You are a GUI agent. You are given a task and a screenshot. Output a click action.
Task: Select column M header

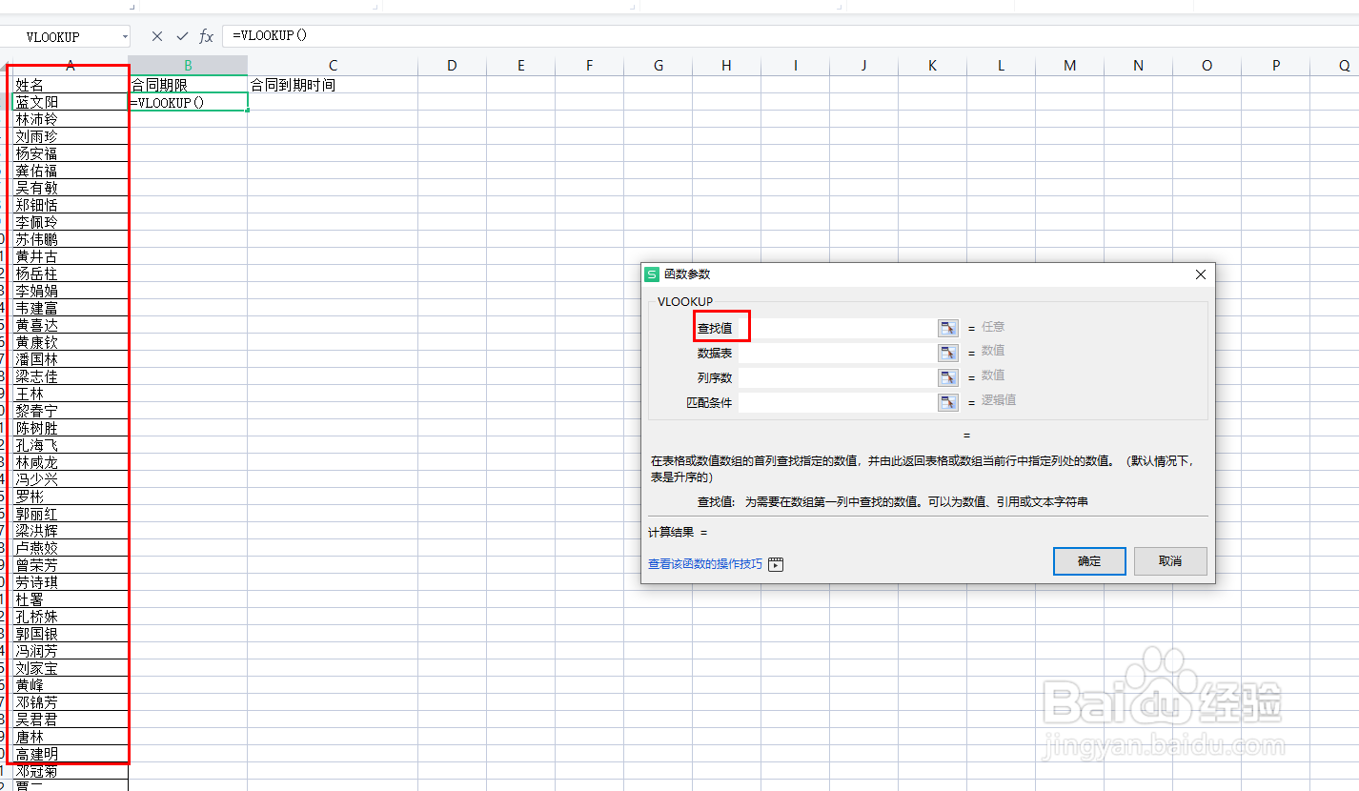1069,66
